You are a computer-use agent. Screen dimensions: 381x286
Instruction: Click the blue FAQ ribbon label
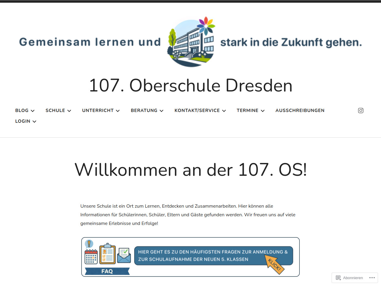pos(107,271)
